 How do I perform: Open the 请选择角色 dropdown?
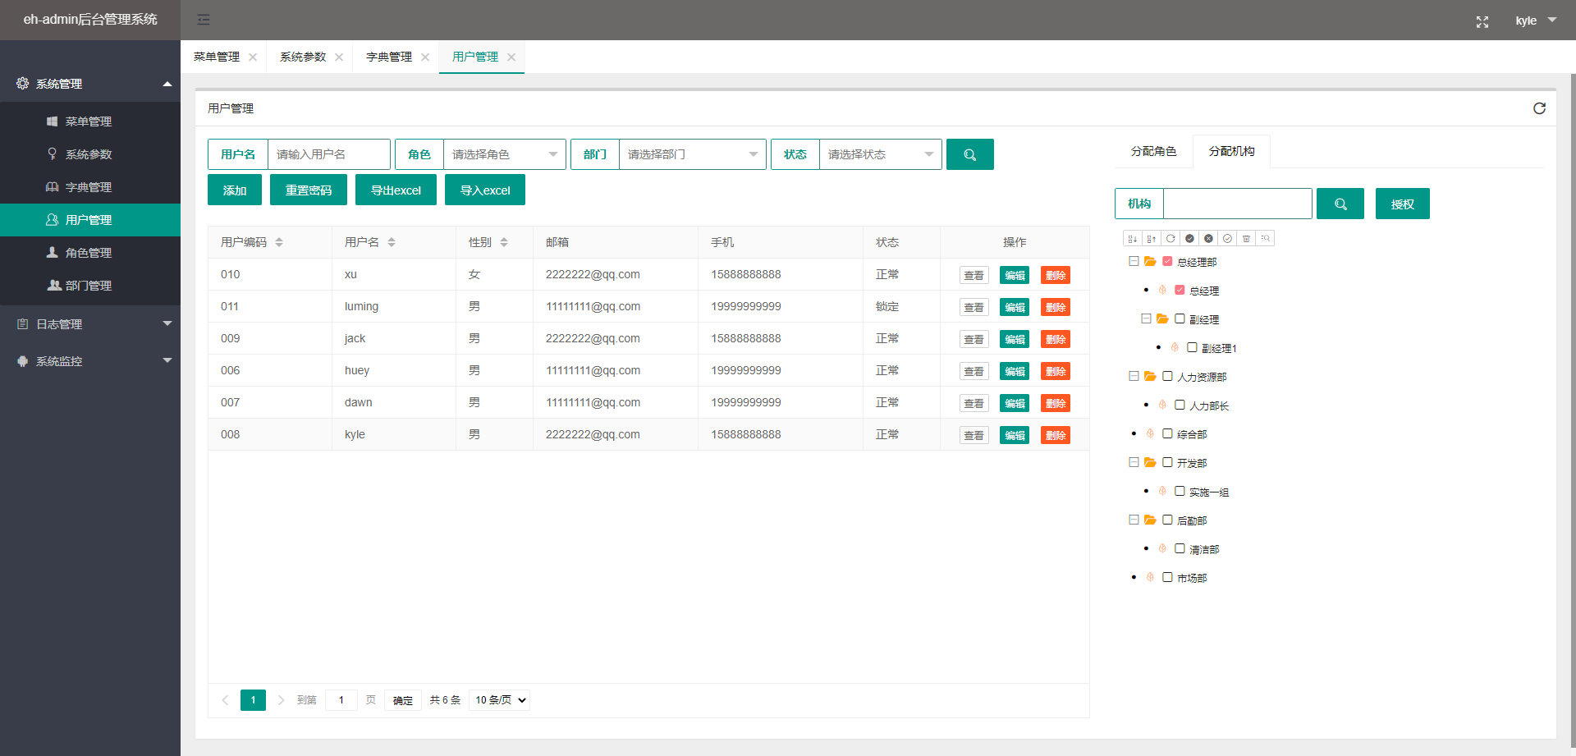pos(504,154)
